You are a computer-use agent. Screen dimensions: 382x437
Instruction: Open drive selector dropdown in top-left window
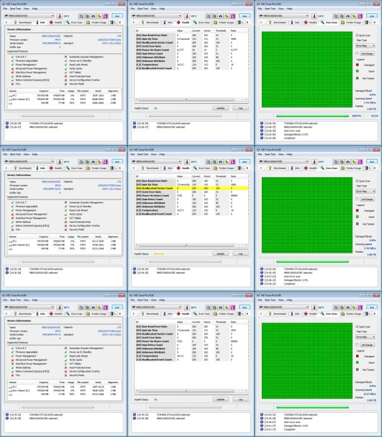tap(29, 16)
